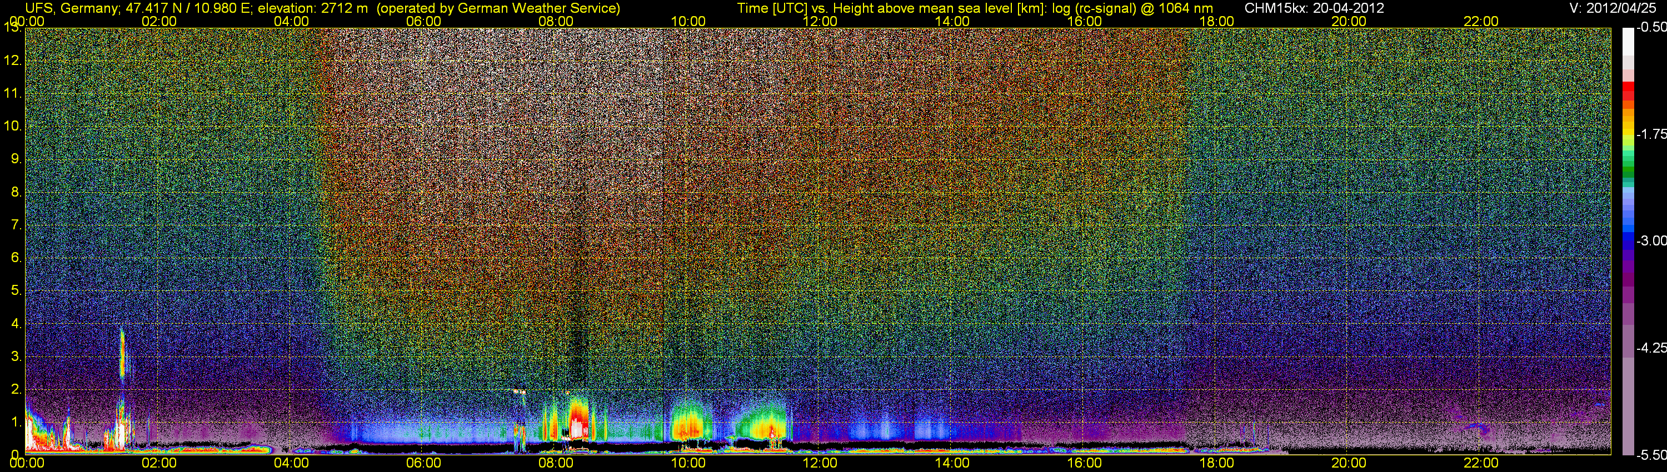Screen dimensions: 1667x472
Task: Click the -1.75 color scale value
Action: point(1651,134)
